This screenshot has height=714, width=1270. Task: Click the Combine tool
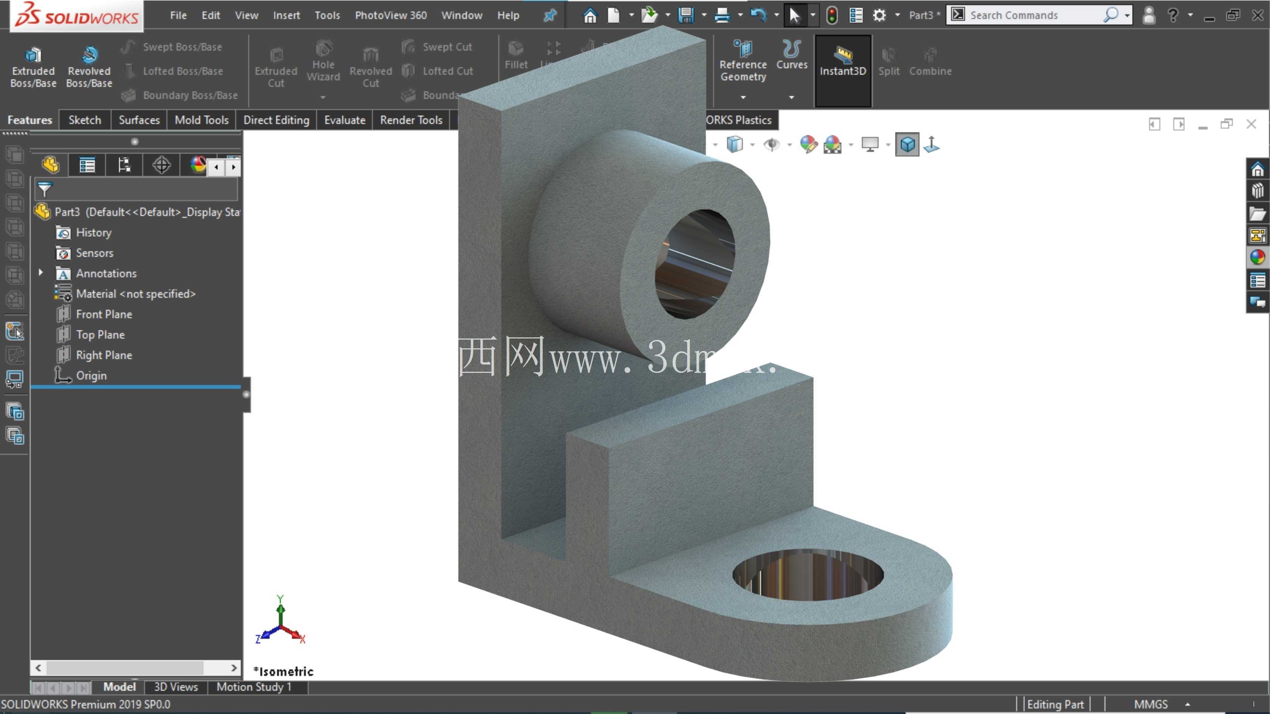[930, 62]
